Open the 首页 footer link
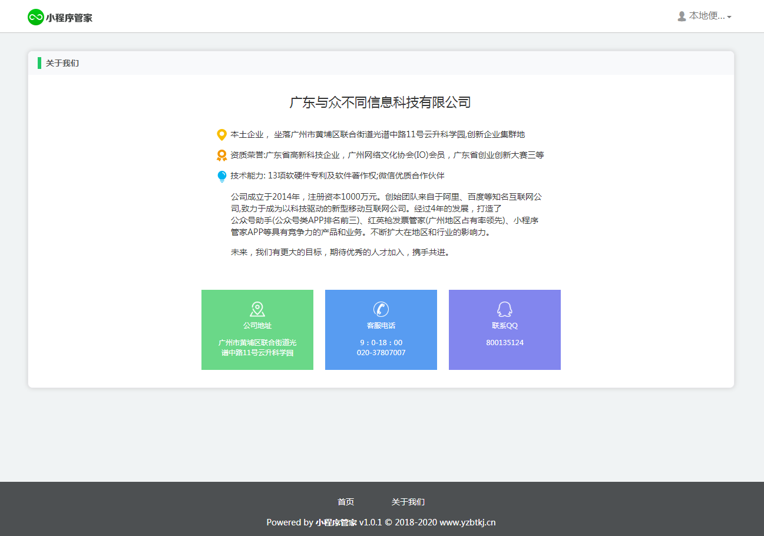Viewport: 764px width, 536px height. tap(346, 502)
